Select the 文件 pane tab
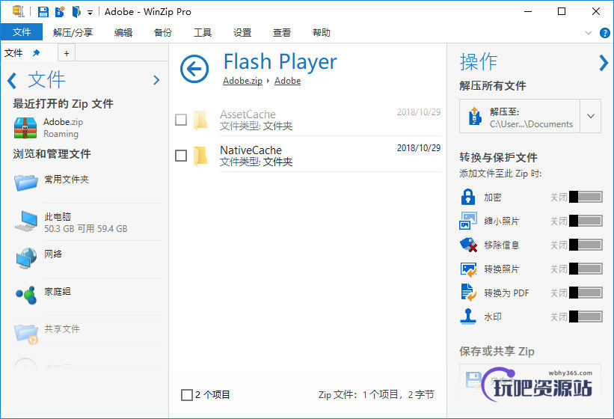 (13, 53)
